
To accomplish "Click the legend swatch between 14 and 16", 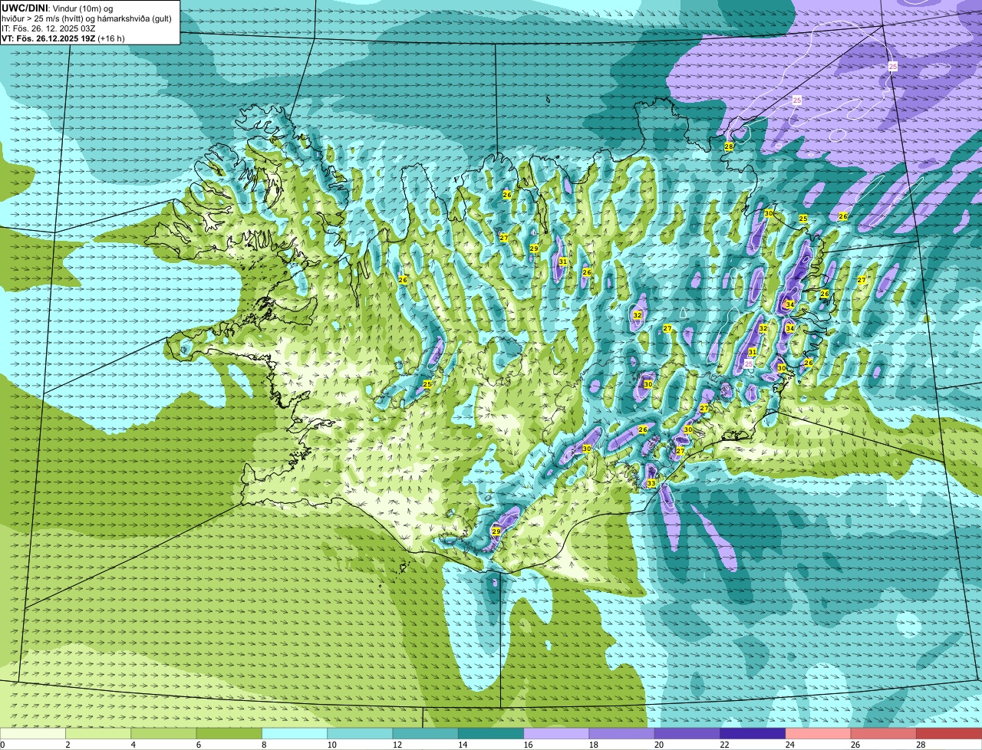I will coord(491,734).
